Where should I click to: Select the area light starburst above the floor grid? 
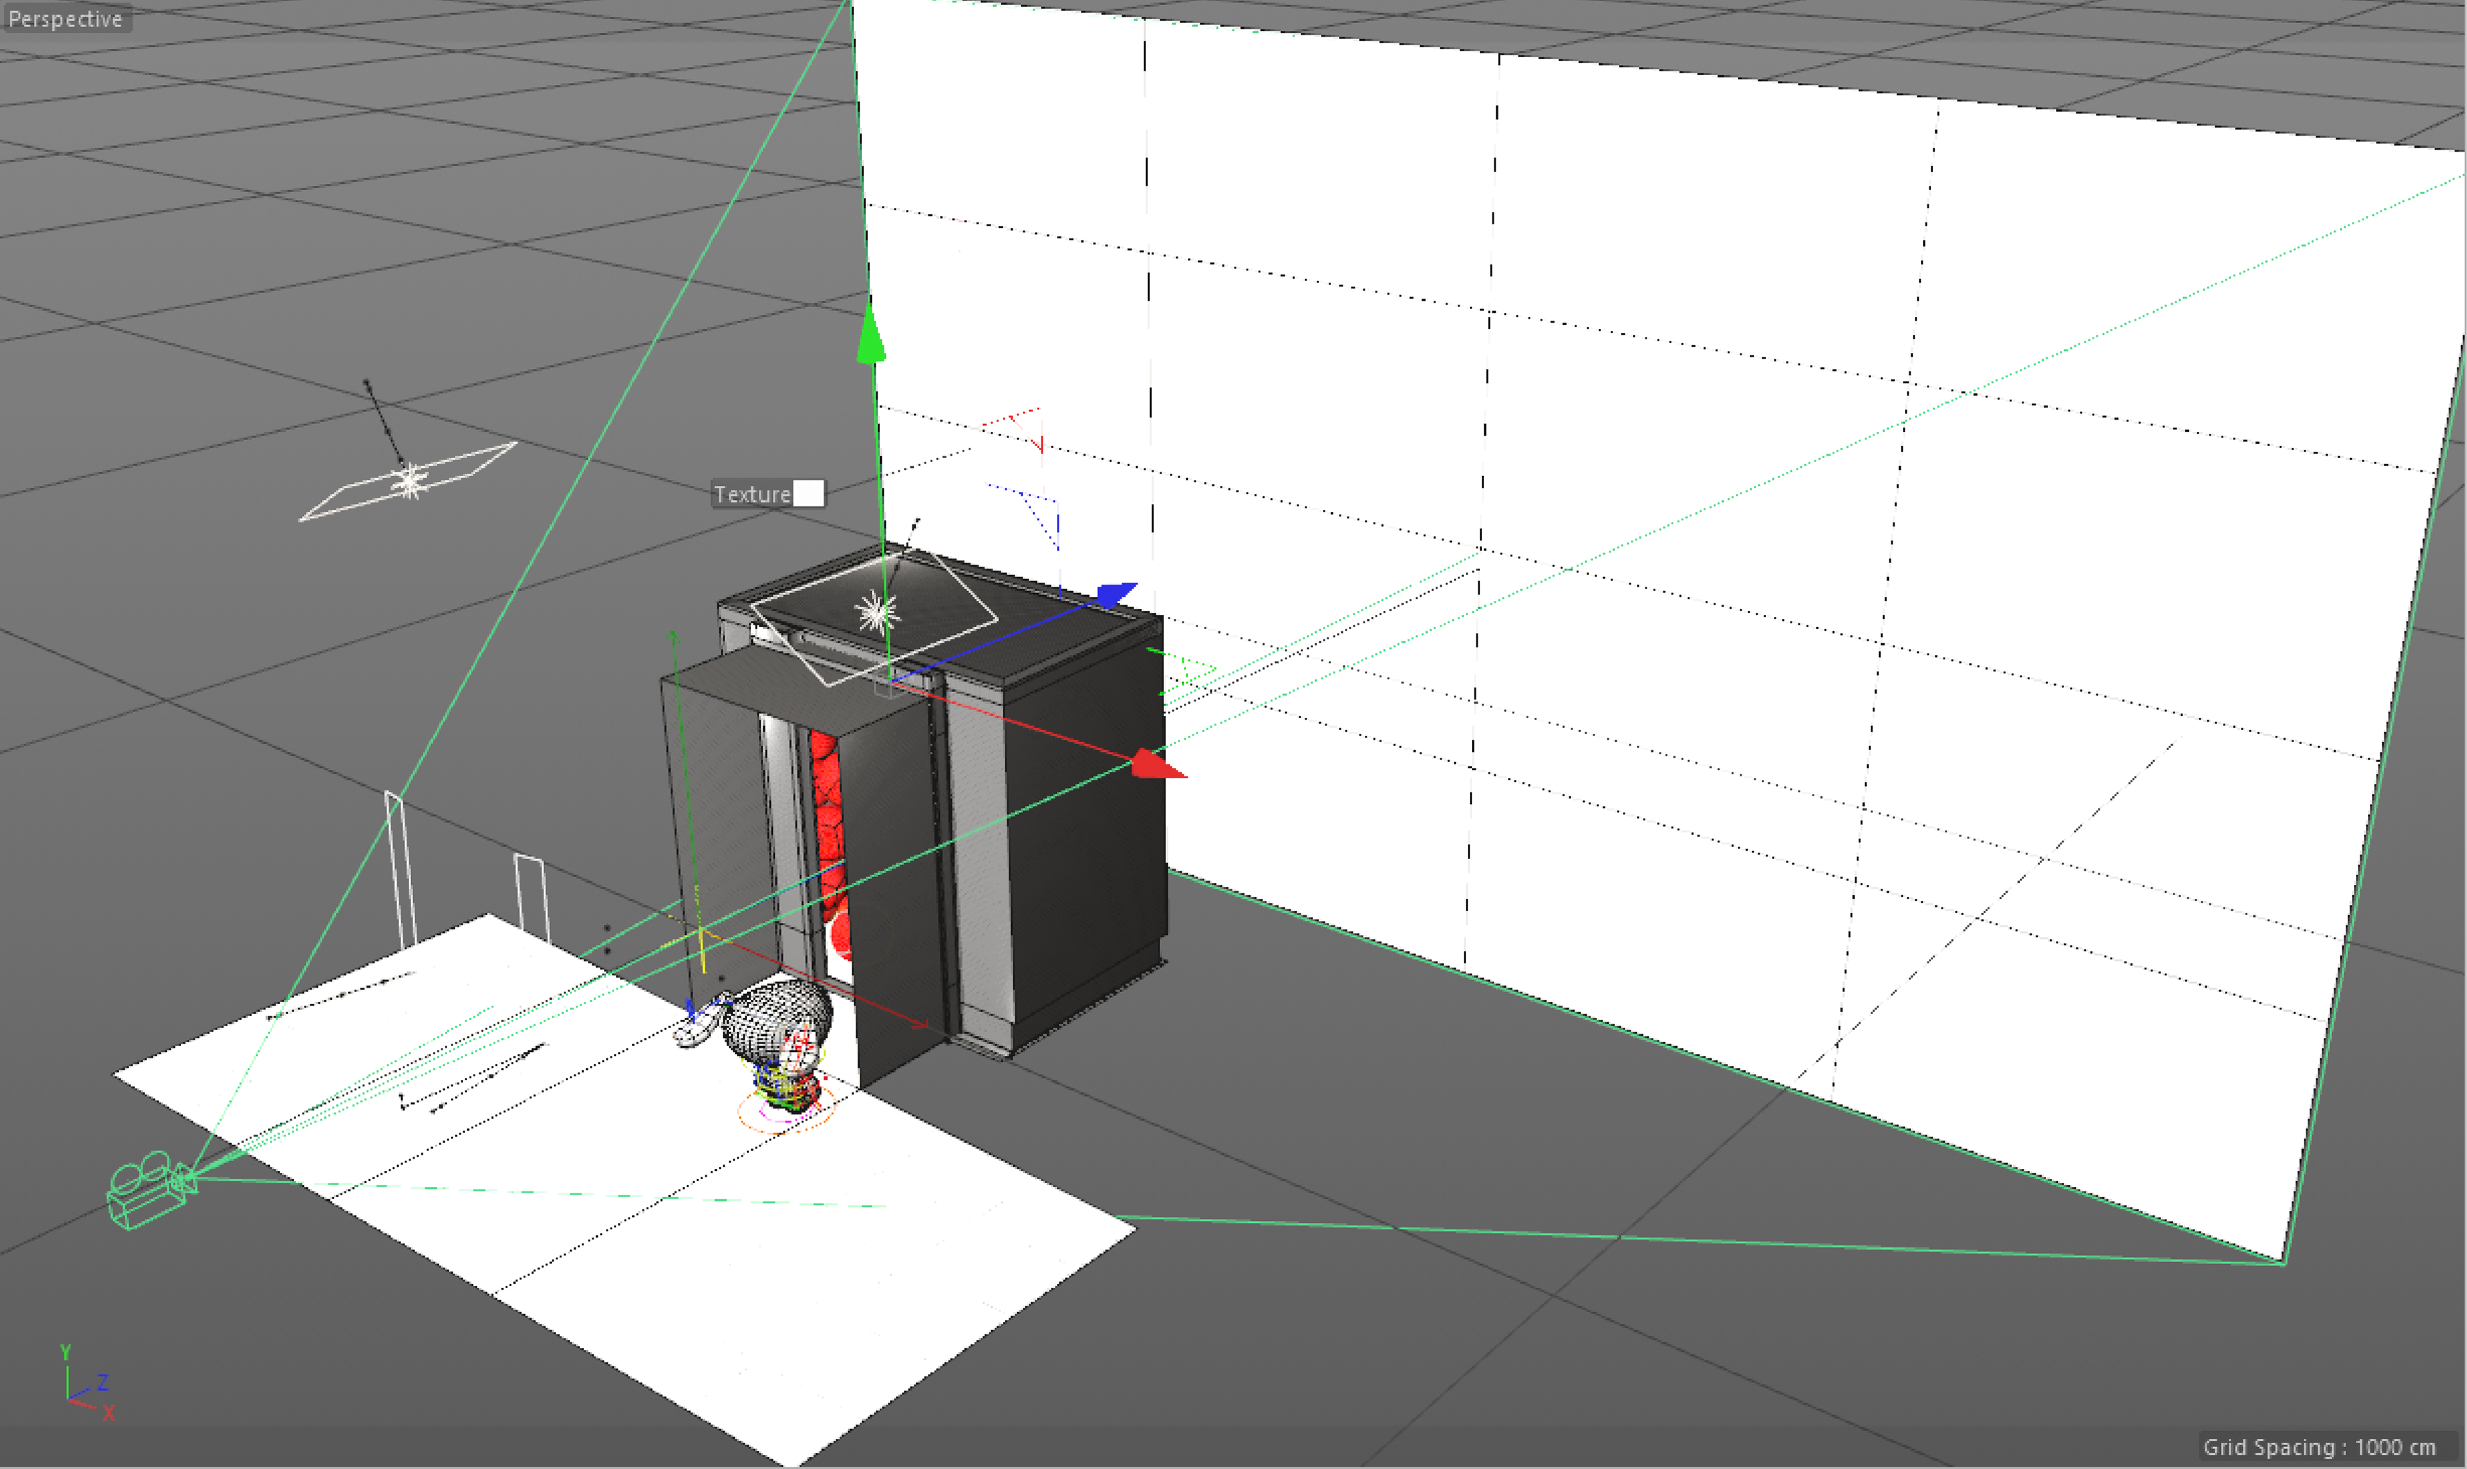coord(409,481)
